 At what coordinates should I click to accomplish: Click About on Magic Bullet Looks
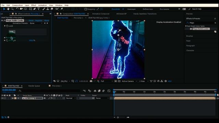pyautogui.click(x=47, y=20)
